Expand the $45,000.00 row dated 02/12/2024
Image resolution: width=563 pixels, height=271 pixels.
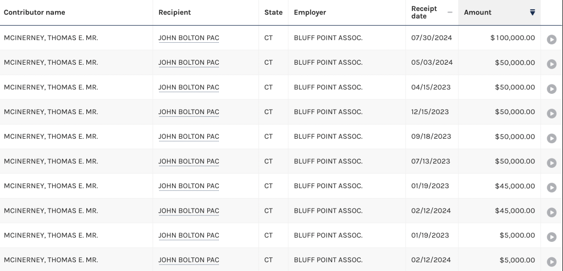tap(551, 212)
